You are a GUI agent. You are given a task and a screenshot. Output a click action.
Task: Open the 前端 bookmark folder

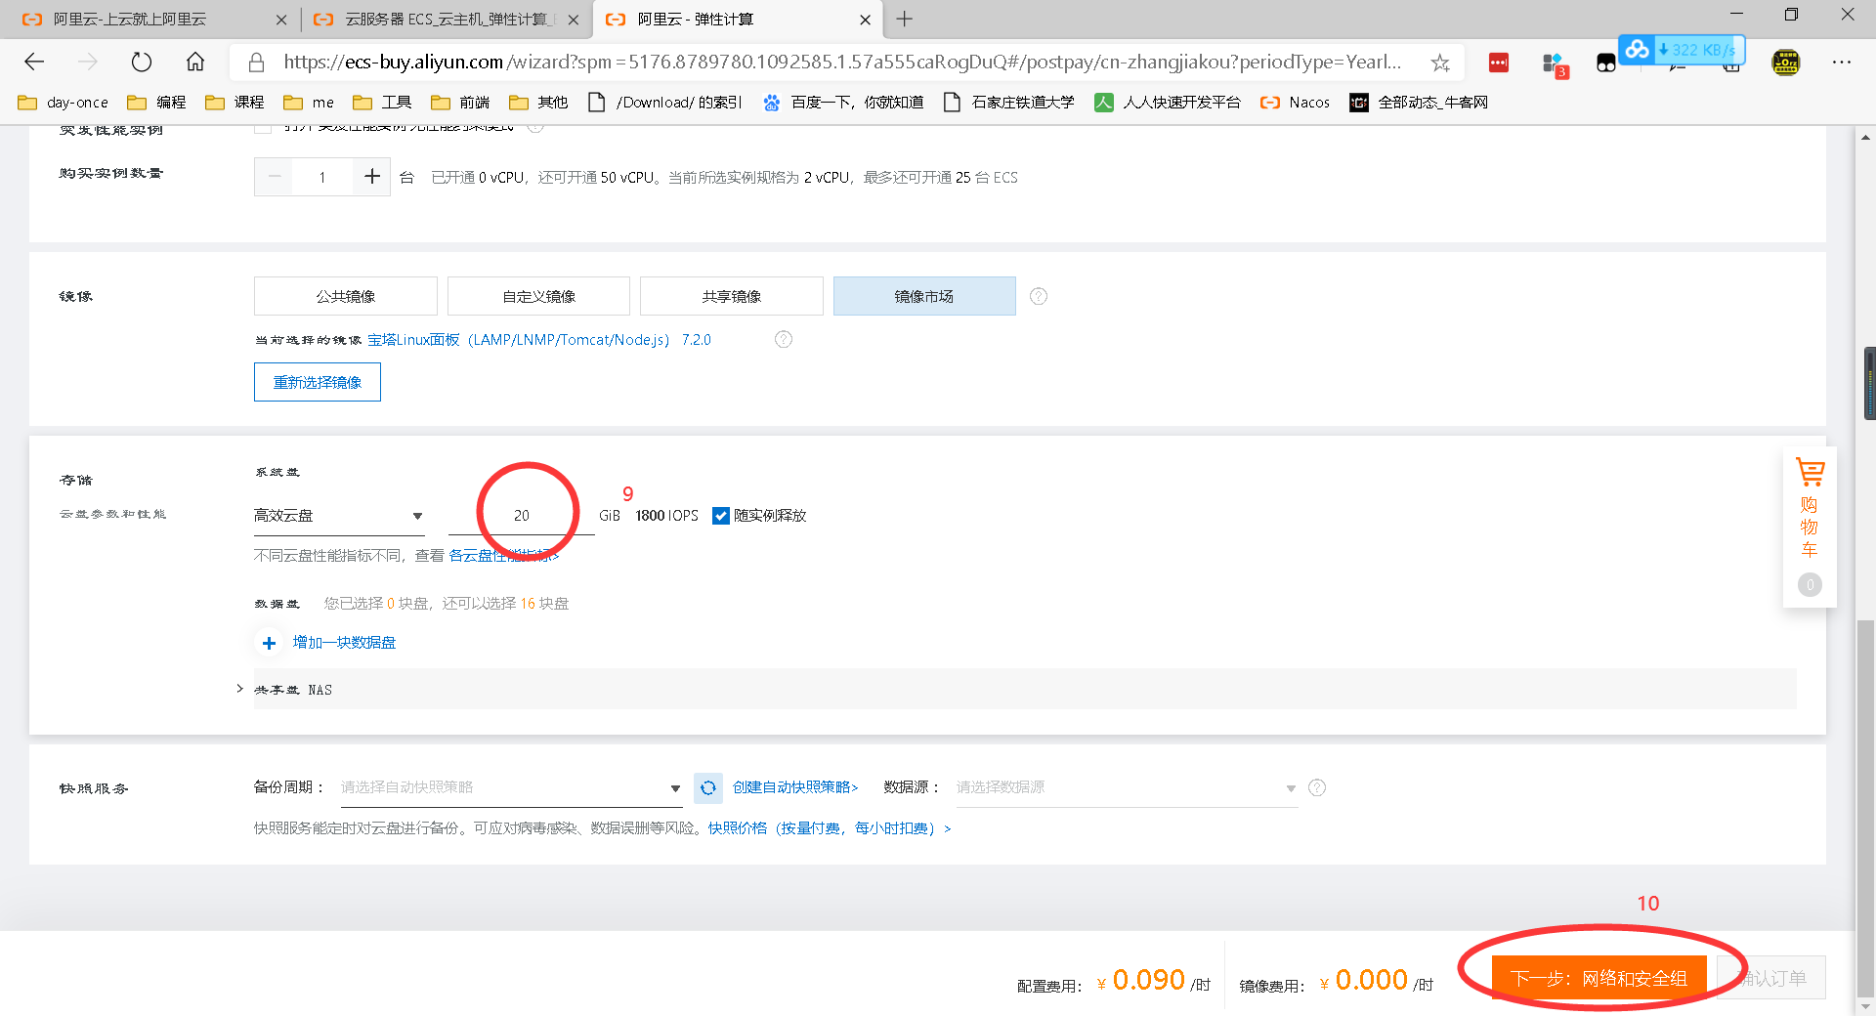pyautogui.click(x=461, y=103)
